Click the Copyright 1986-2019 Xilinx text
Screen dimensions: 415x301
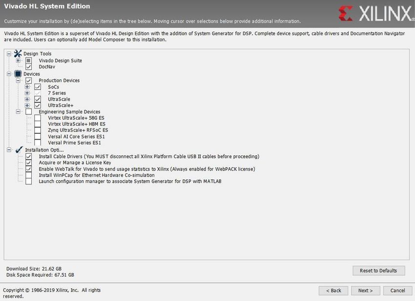point(52,293)
